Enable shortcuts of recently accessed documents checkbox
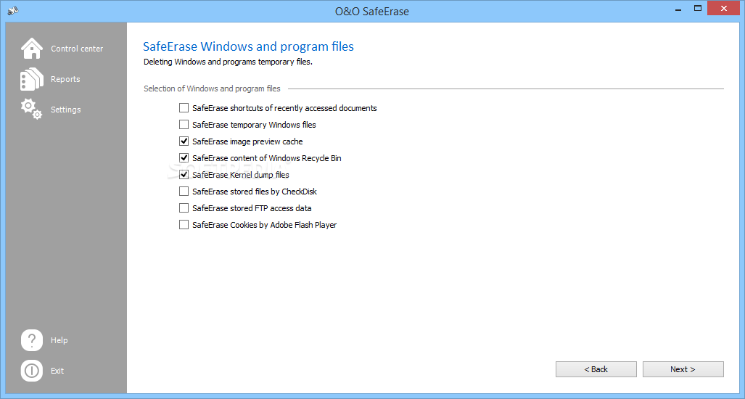This screenshot has height=399, width=745. [x=184, y=108]
